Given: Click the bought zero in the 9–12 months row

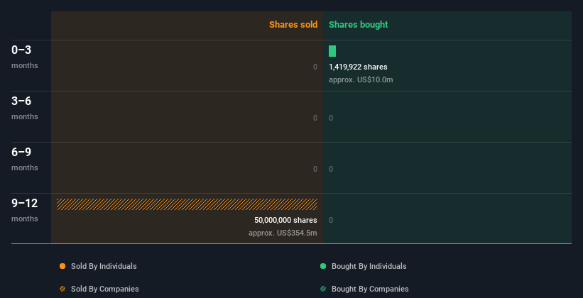Looking at the screenshot, I should point(331,221).
